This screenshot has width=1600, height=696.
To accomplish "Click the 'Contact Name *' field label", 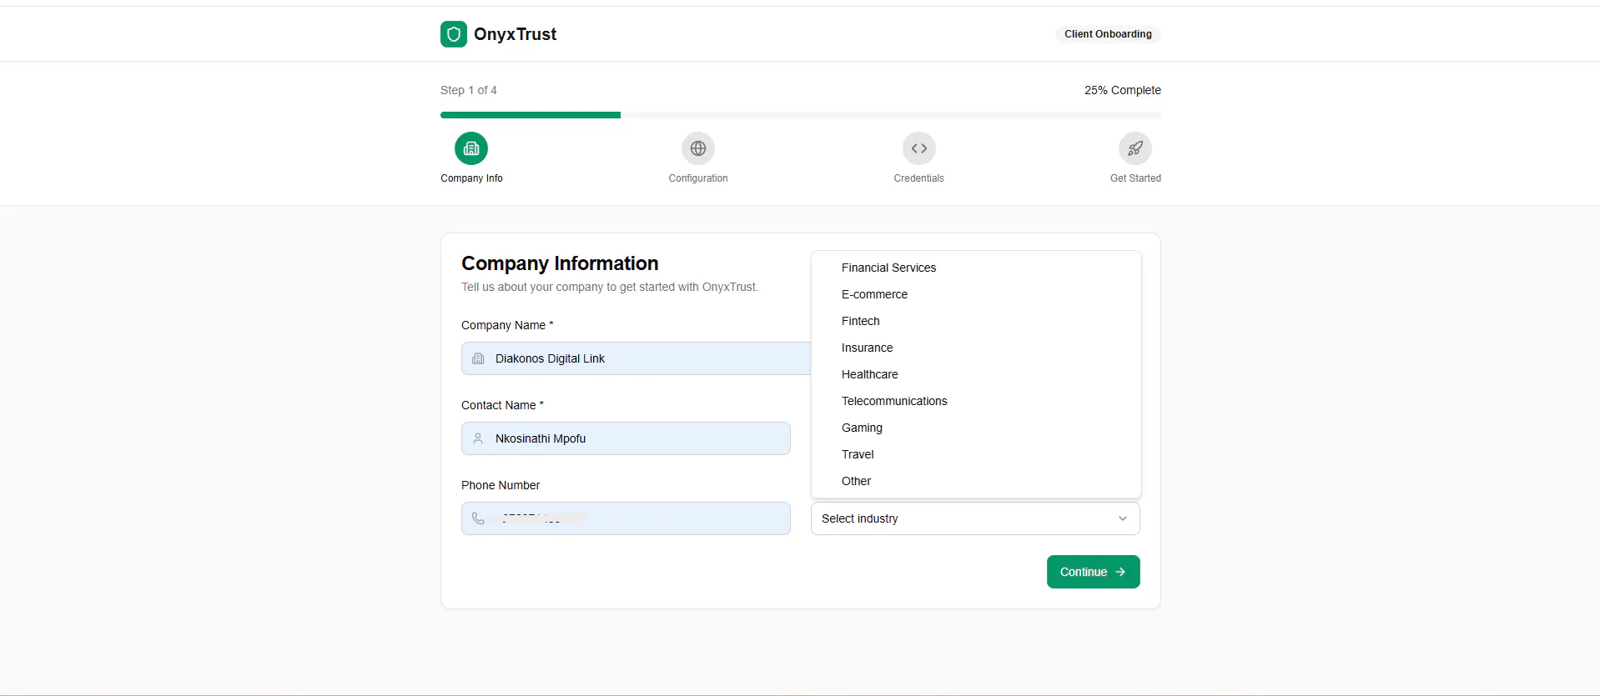I will 502,405.
